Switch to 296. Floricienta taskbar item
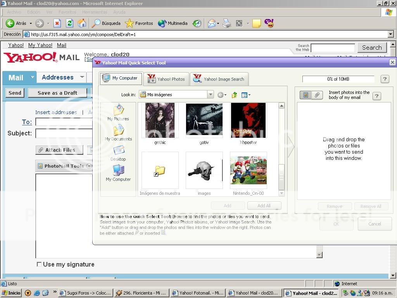397x298 pixels. point(142,293)
